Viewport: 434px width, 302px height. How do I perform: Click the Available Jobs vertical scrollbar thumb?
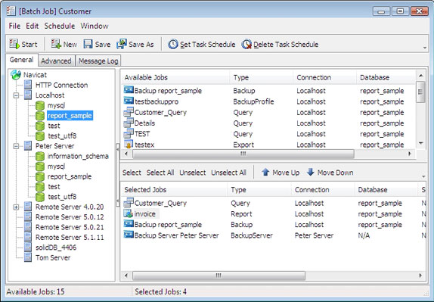click(x=420, y=92)
